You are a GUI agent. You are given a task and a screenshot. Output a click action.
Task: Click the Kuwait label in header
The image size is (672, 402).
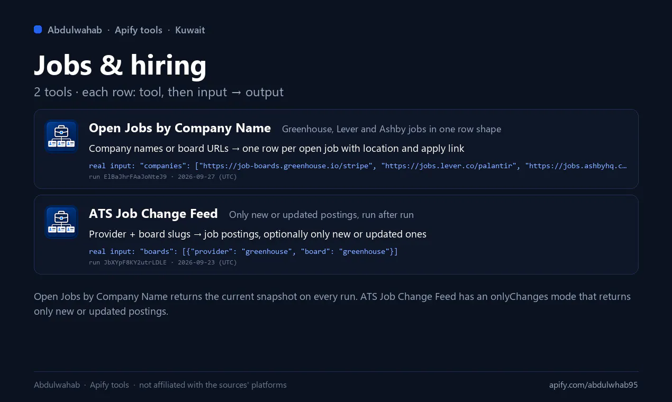coord(190,30)
